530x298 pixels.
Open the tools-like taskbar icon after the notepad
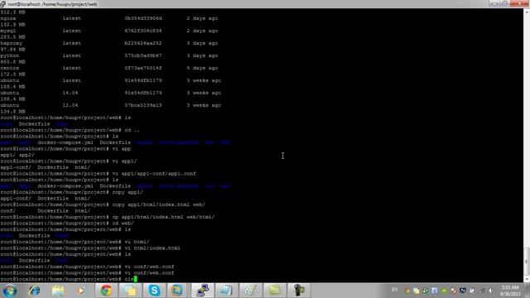point(250,291)
